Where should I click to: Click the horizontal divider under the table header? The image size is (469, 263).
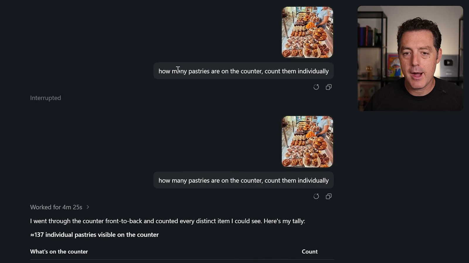coord(182,259)
